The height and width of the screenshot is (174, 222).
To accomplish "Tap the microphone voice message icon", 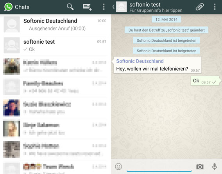I will pyautogui.click(x=215, y=167).
